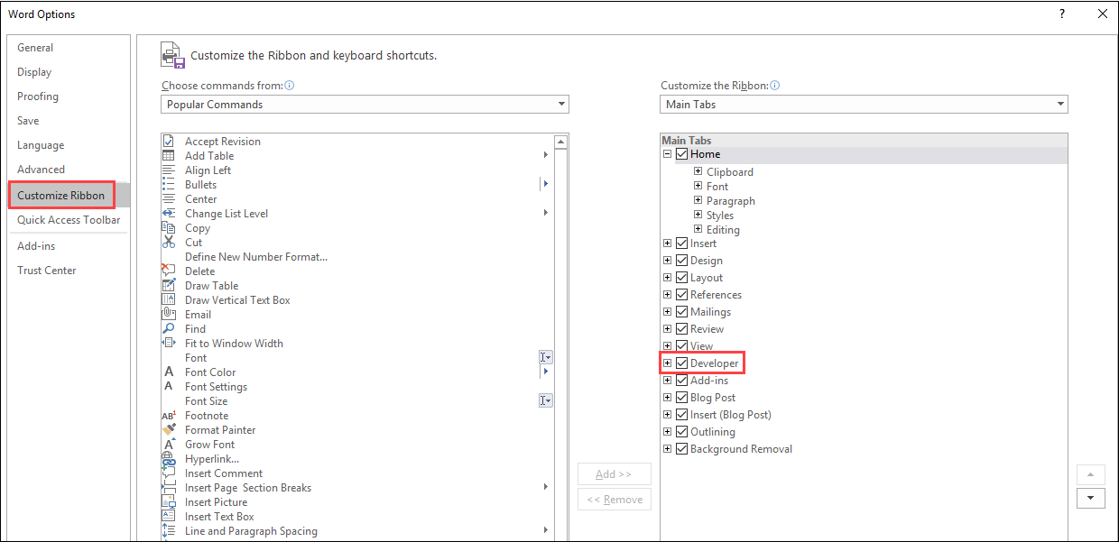Click the Move Up arrow button

click(x=1091, y=474)
